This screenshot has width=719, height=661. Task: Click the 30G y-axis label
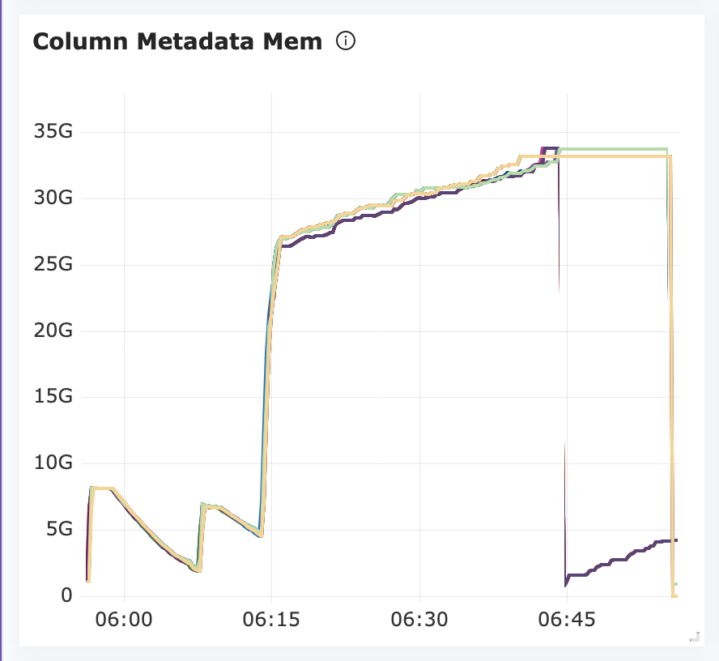[53, 198]
